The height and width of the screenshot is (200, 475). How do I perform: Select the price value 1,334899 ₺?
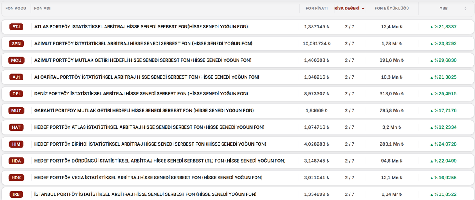(x=317, y=194)
